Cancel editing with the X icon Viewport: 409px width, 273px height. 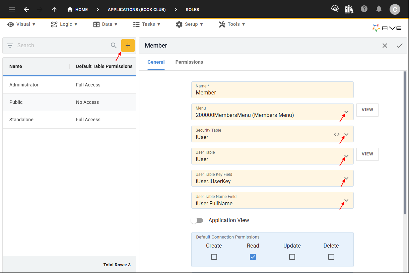pos(385,46)
